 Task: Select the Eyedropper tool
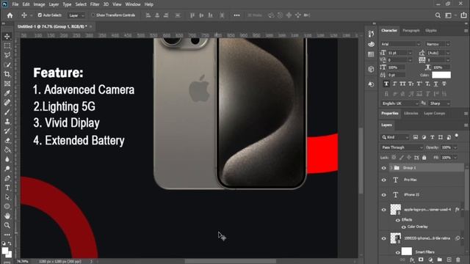click(7, 93)
